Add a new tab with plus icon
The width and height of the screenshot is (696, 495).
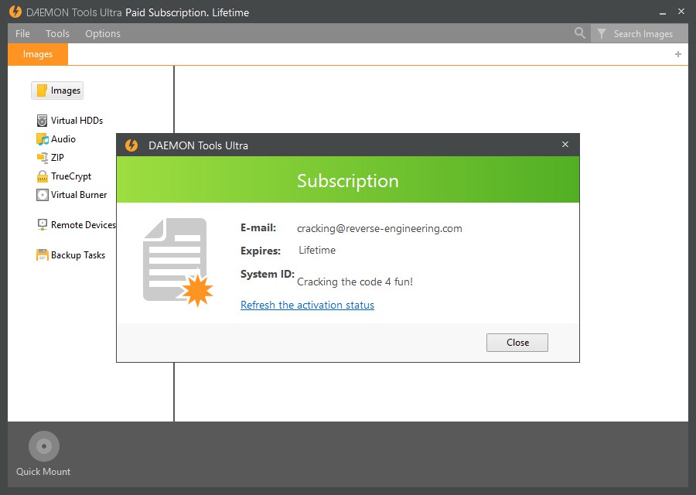(x=677, y=54)
